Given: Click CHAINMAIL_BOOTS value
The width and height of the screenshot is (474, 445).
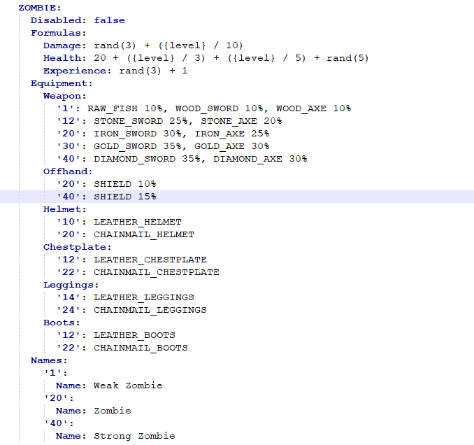Looking at the screenshot, I should 141,348.
